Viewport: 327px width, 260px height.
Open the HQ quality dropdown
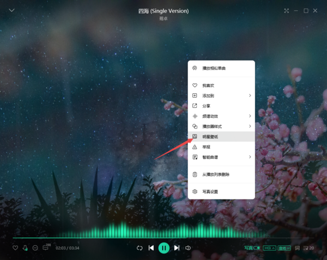coord(269,248)
